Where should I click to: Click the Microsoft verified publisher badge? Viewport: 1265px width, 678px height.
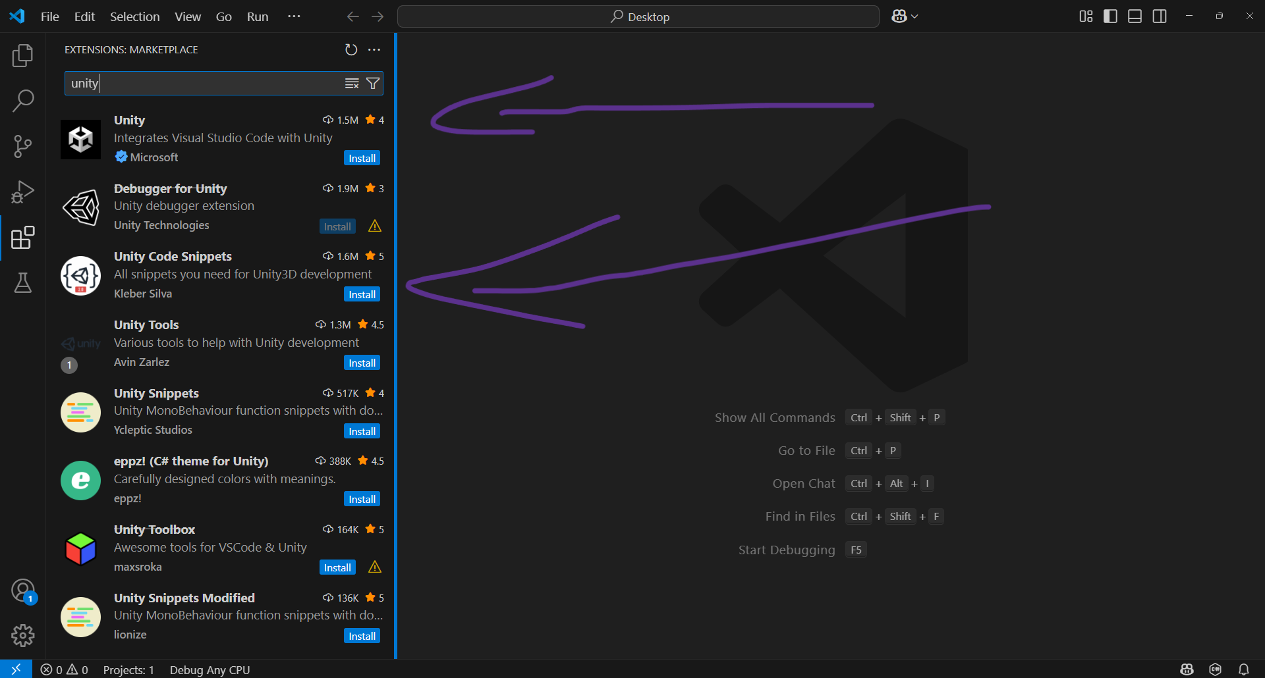(x=121, y=157)
